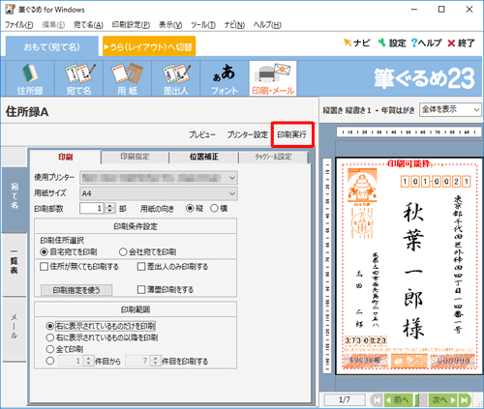This screenshot has height=409, width=484.
Task: Open the 差出人 sender tool
Action: [x=176, y=78]
